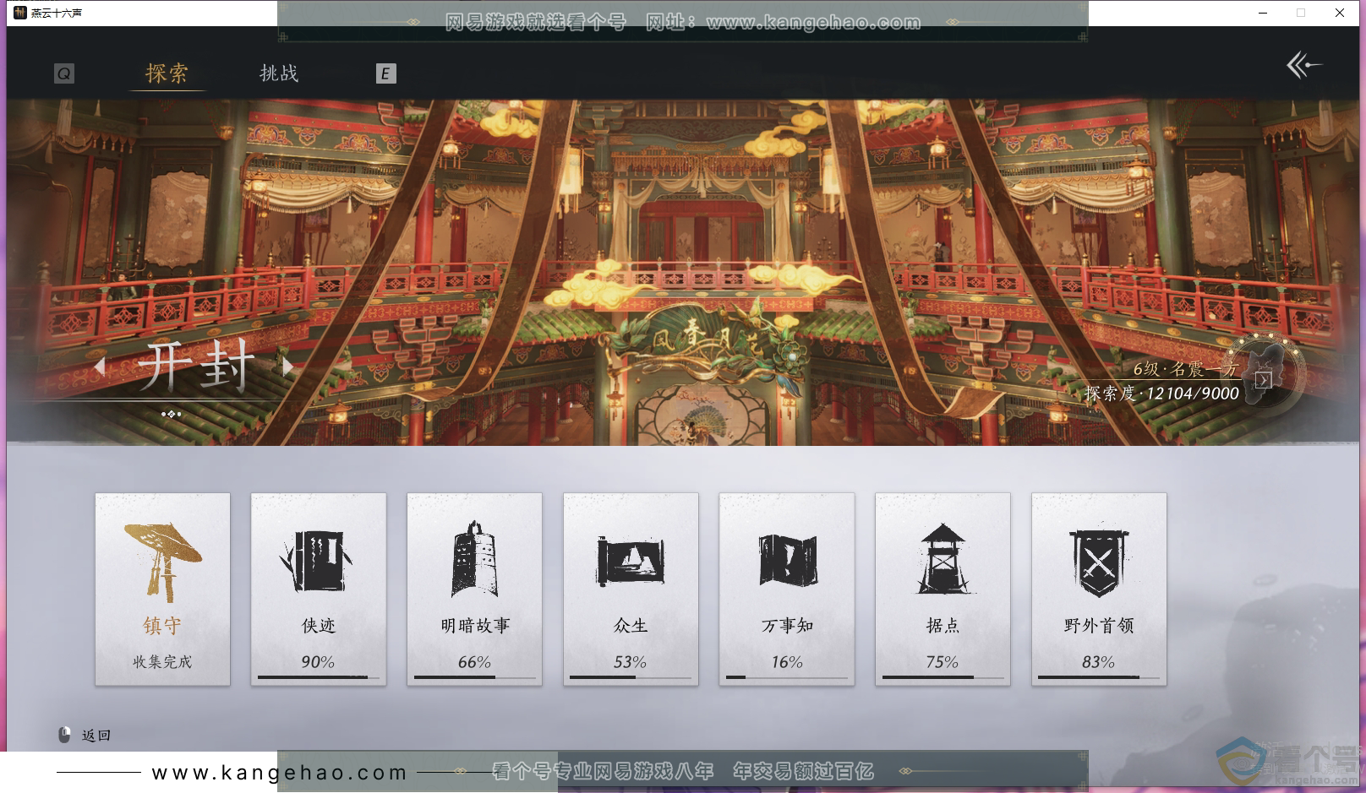Click the 75% value on 据点 card
1366x793 pixels.
943,662
